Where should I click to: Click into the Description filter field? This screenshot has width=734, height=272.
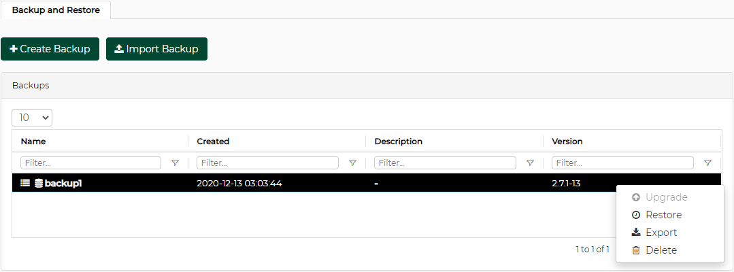pos(445,163)
